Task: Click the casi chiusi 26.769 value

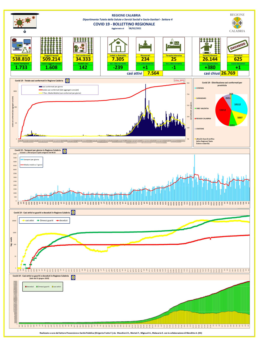Action: pyautogui.click(x=228, y=73)
